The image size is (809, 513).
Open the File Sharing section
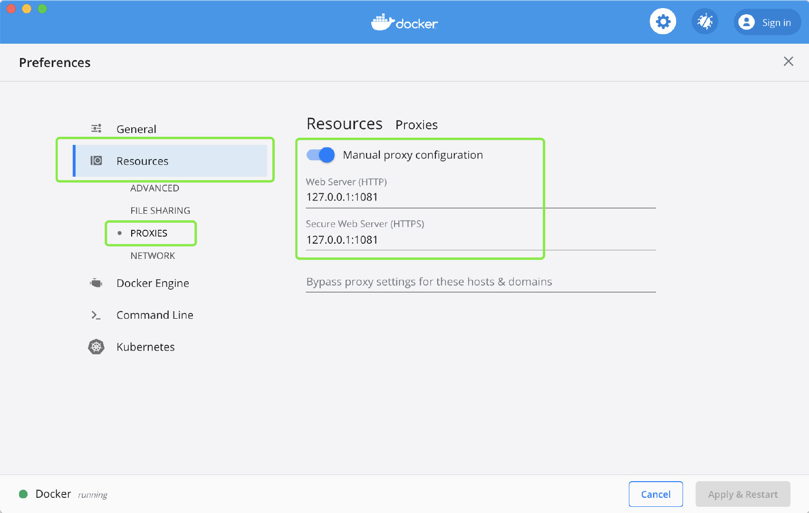tap(160, 210)
